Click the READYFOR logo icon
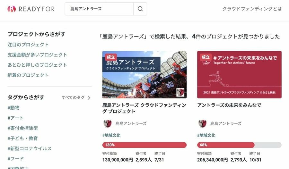 click(x=12, y=9)
